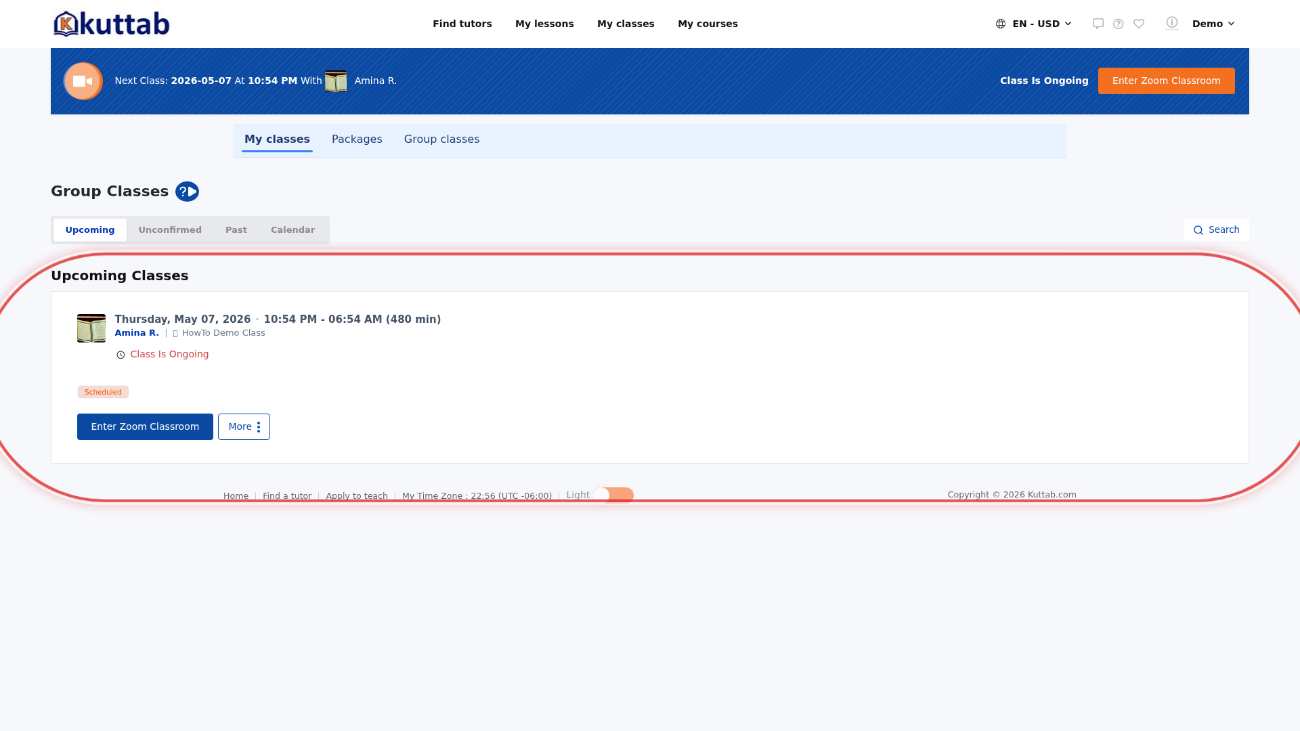Open favorites heart icon in header
1300x731 pixels.
click(x=1139, y=24)
